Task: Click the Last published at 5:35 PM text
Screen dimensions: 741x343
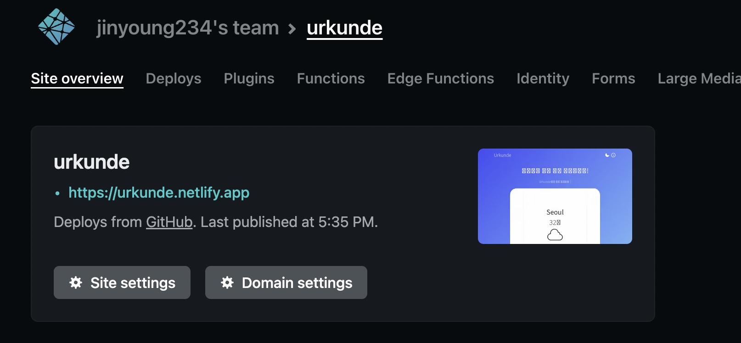Action: 289,222
